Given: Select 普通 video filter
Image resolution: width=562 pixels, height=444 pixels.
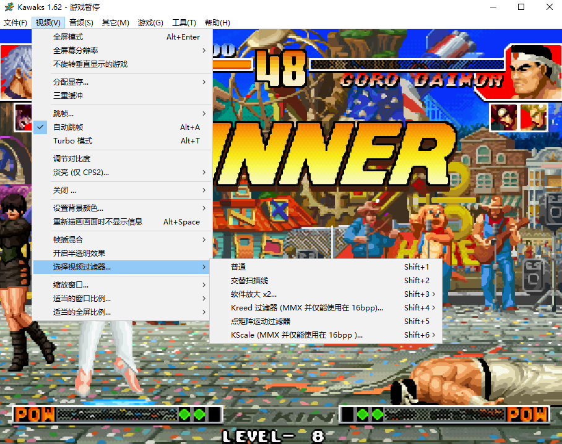Looking at the screenshot, I should 238,267.
